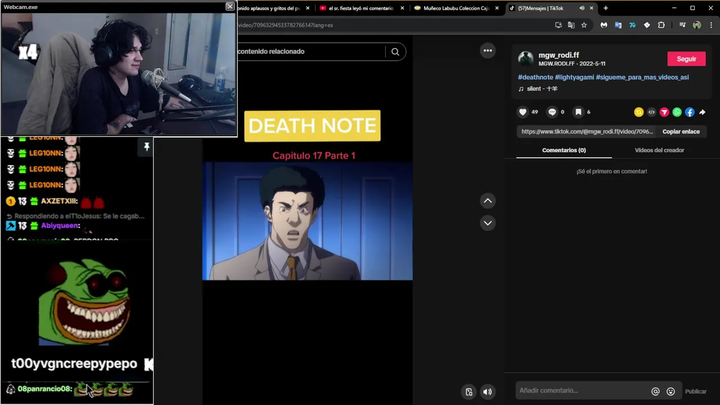720x405 pixels.
Task: Open comments via the speech bubble icon
Action: (552, 112)
